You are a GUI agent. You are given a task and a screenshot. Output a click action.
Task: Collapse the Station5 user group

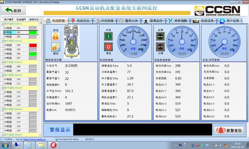[x=2, y=88]
